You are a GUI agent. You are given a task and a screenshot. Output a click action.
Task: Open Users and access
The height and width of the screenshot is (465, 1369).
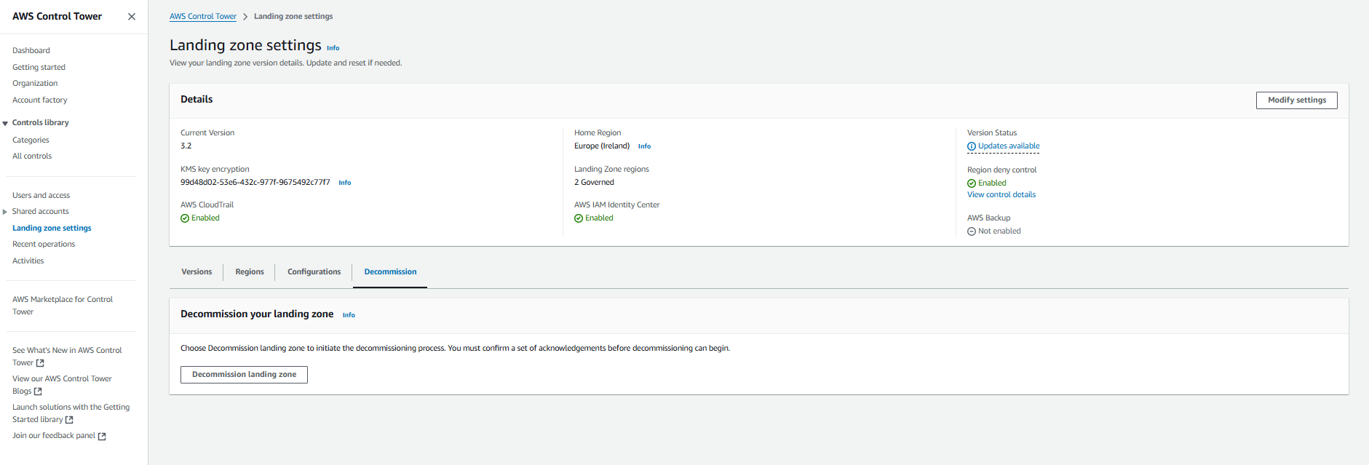pos(41,195)
